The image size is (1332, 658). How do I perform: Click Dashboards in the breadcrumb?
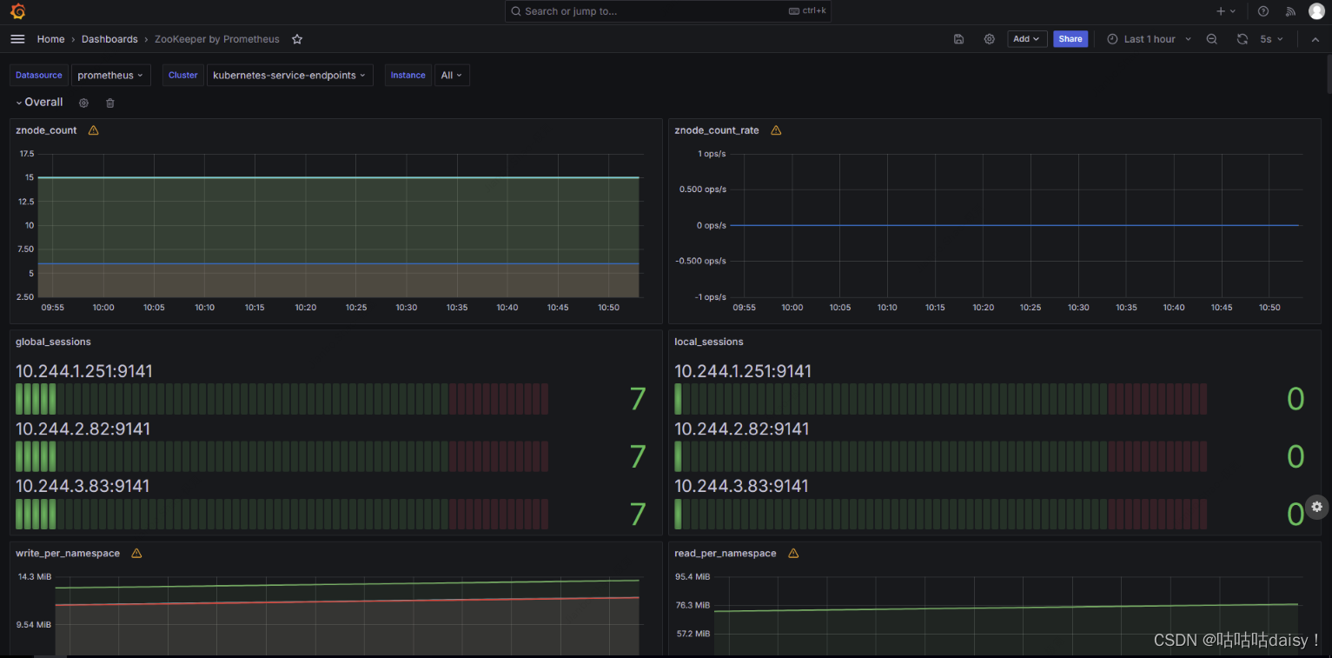tap(109, 39)
